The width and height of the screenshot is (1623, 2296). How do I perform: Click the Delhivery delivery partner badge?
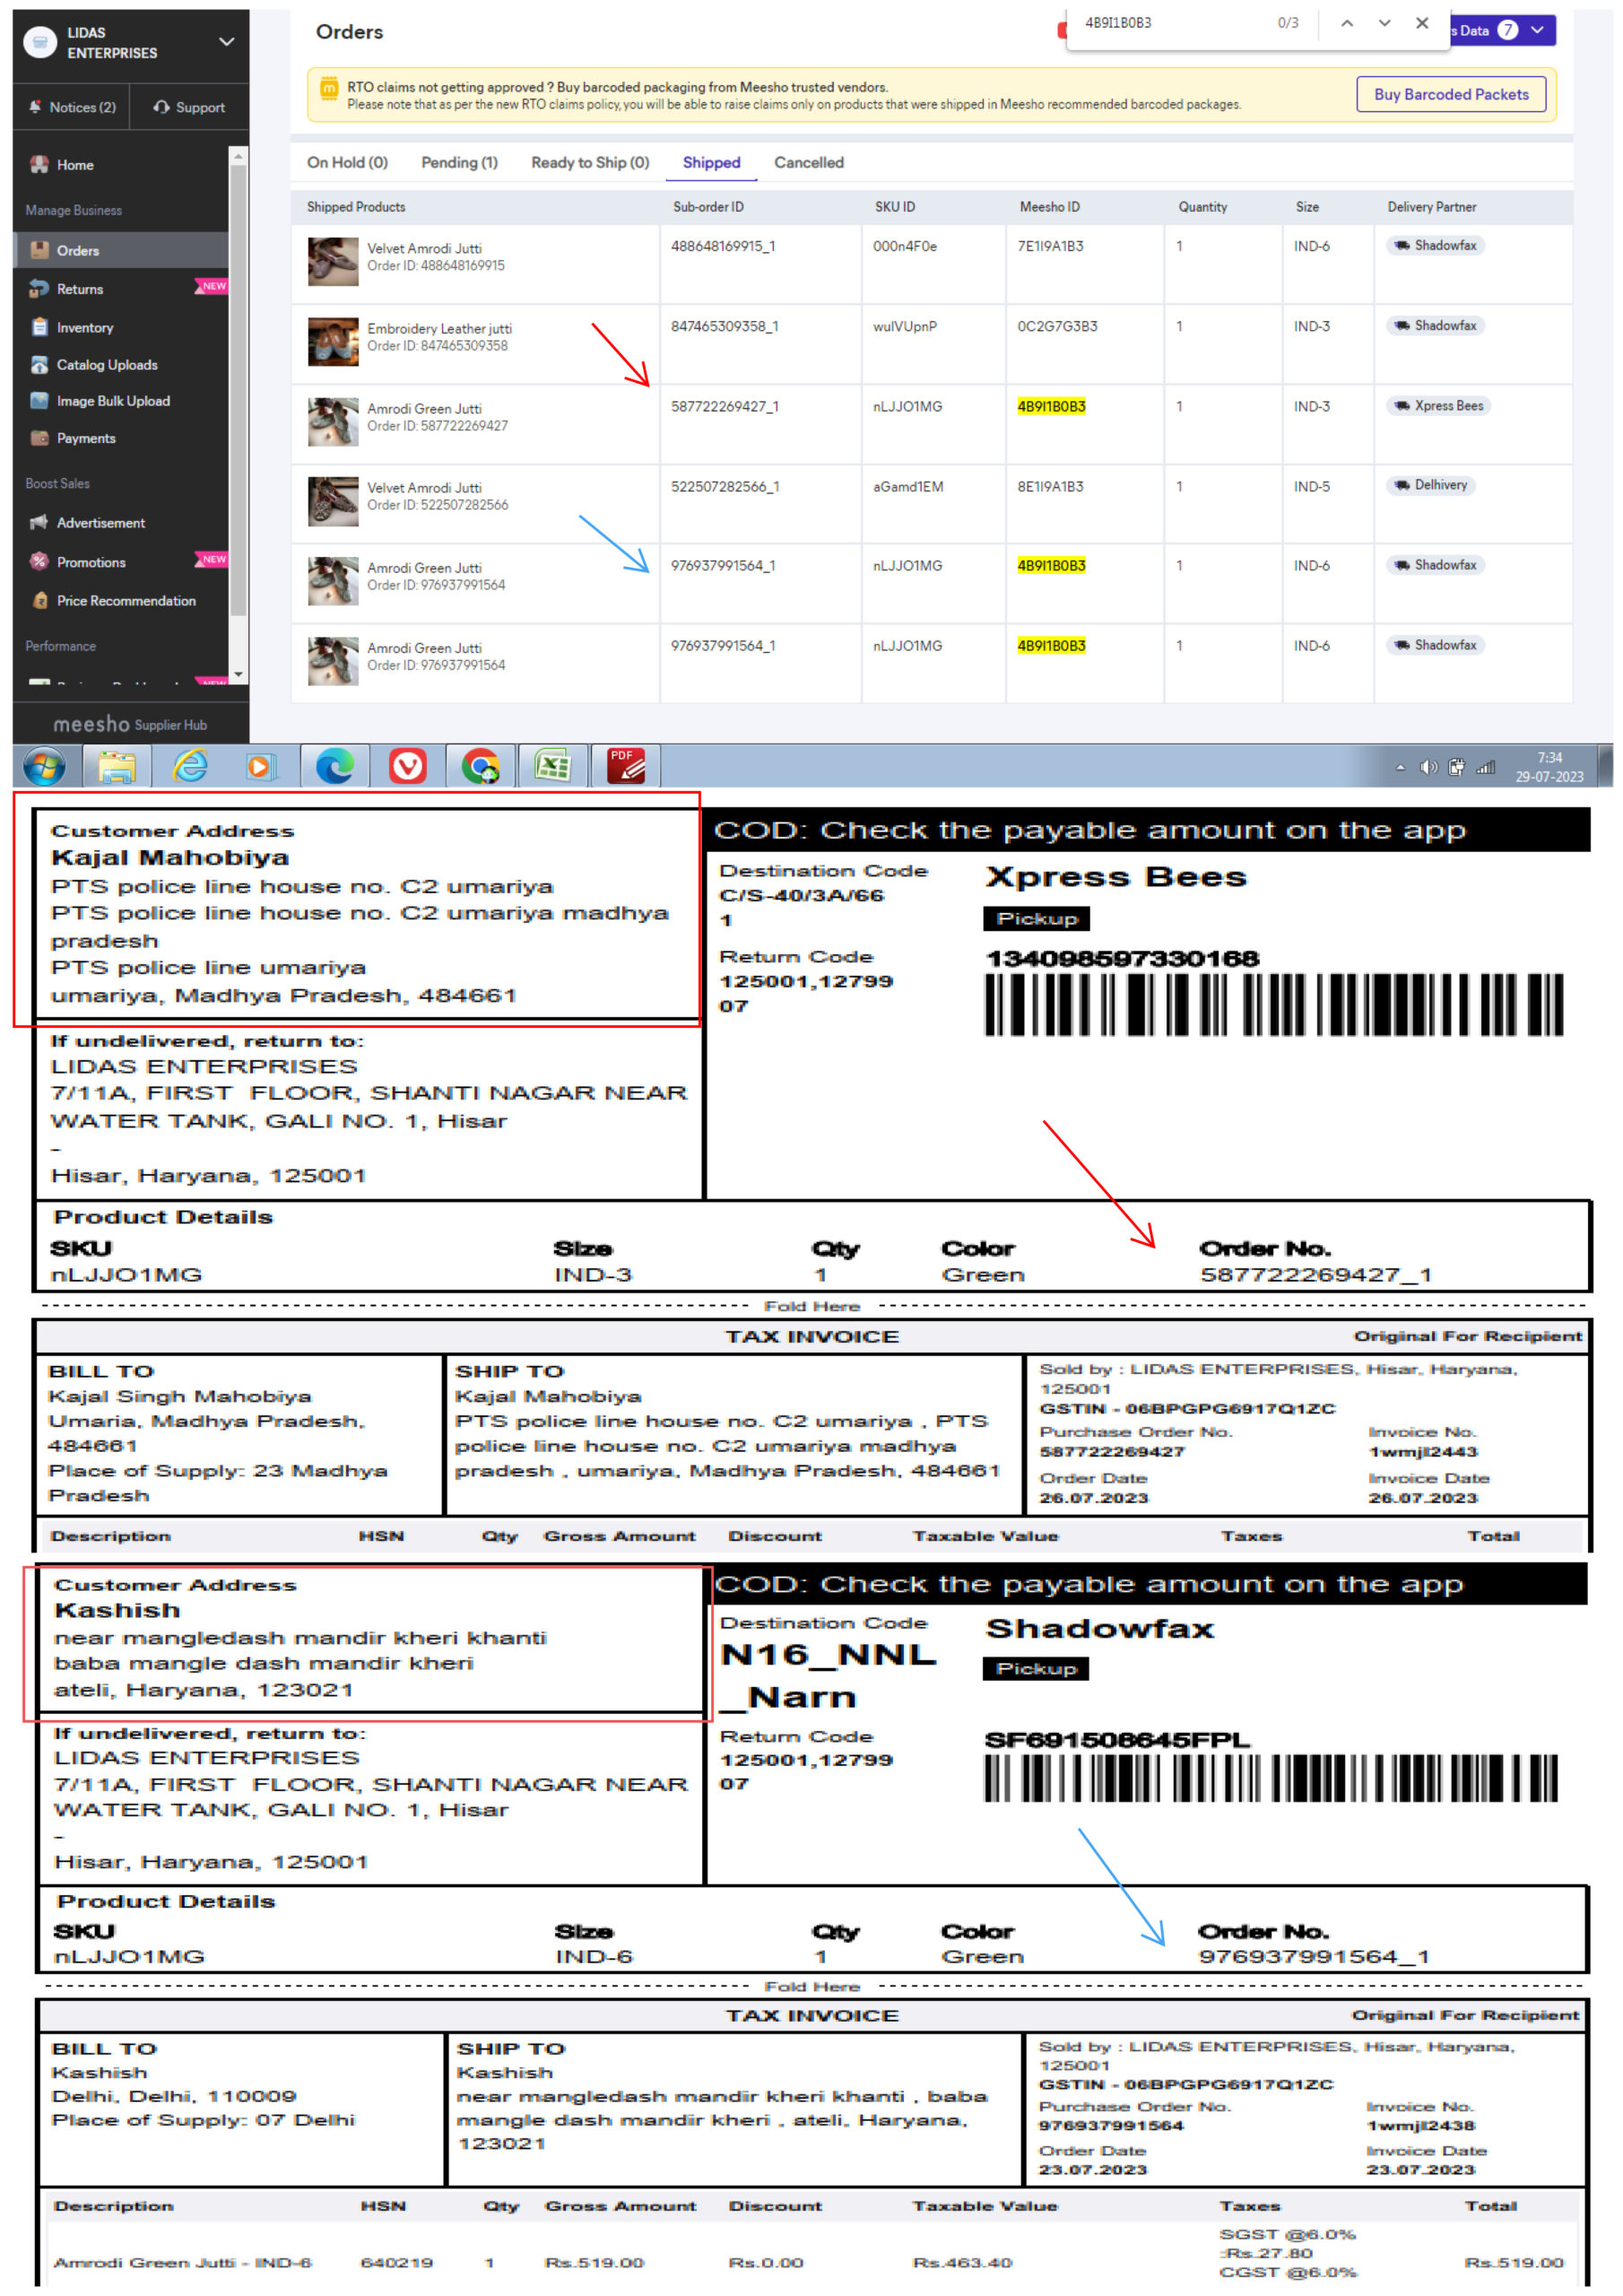click(1431, 485)
